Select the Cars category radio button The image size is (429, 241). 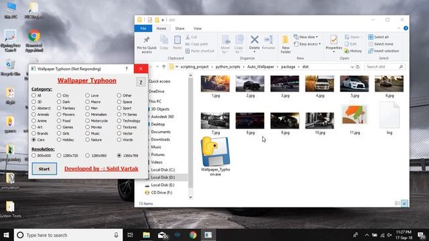[34, 140]
